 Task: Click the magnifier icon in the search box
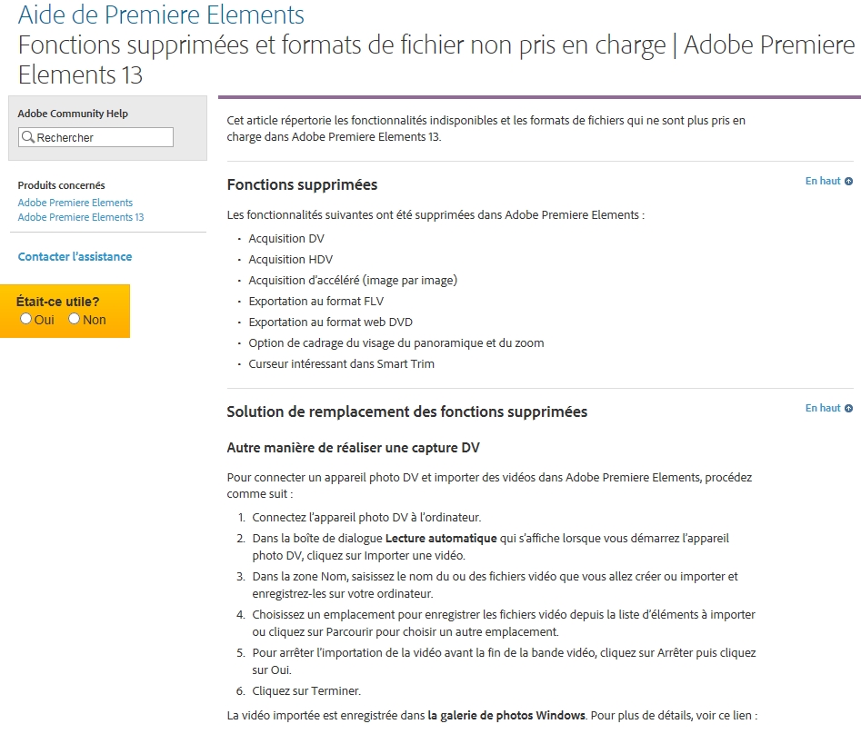pyautogui.click(x=28, y=138)
